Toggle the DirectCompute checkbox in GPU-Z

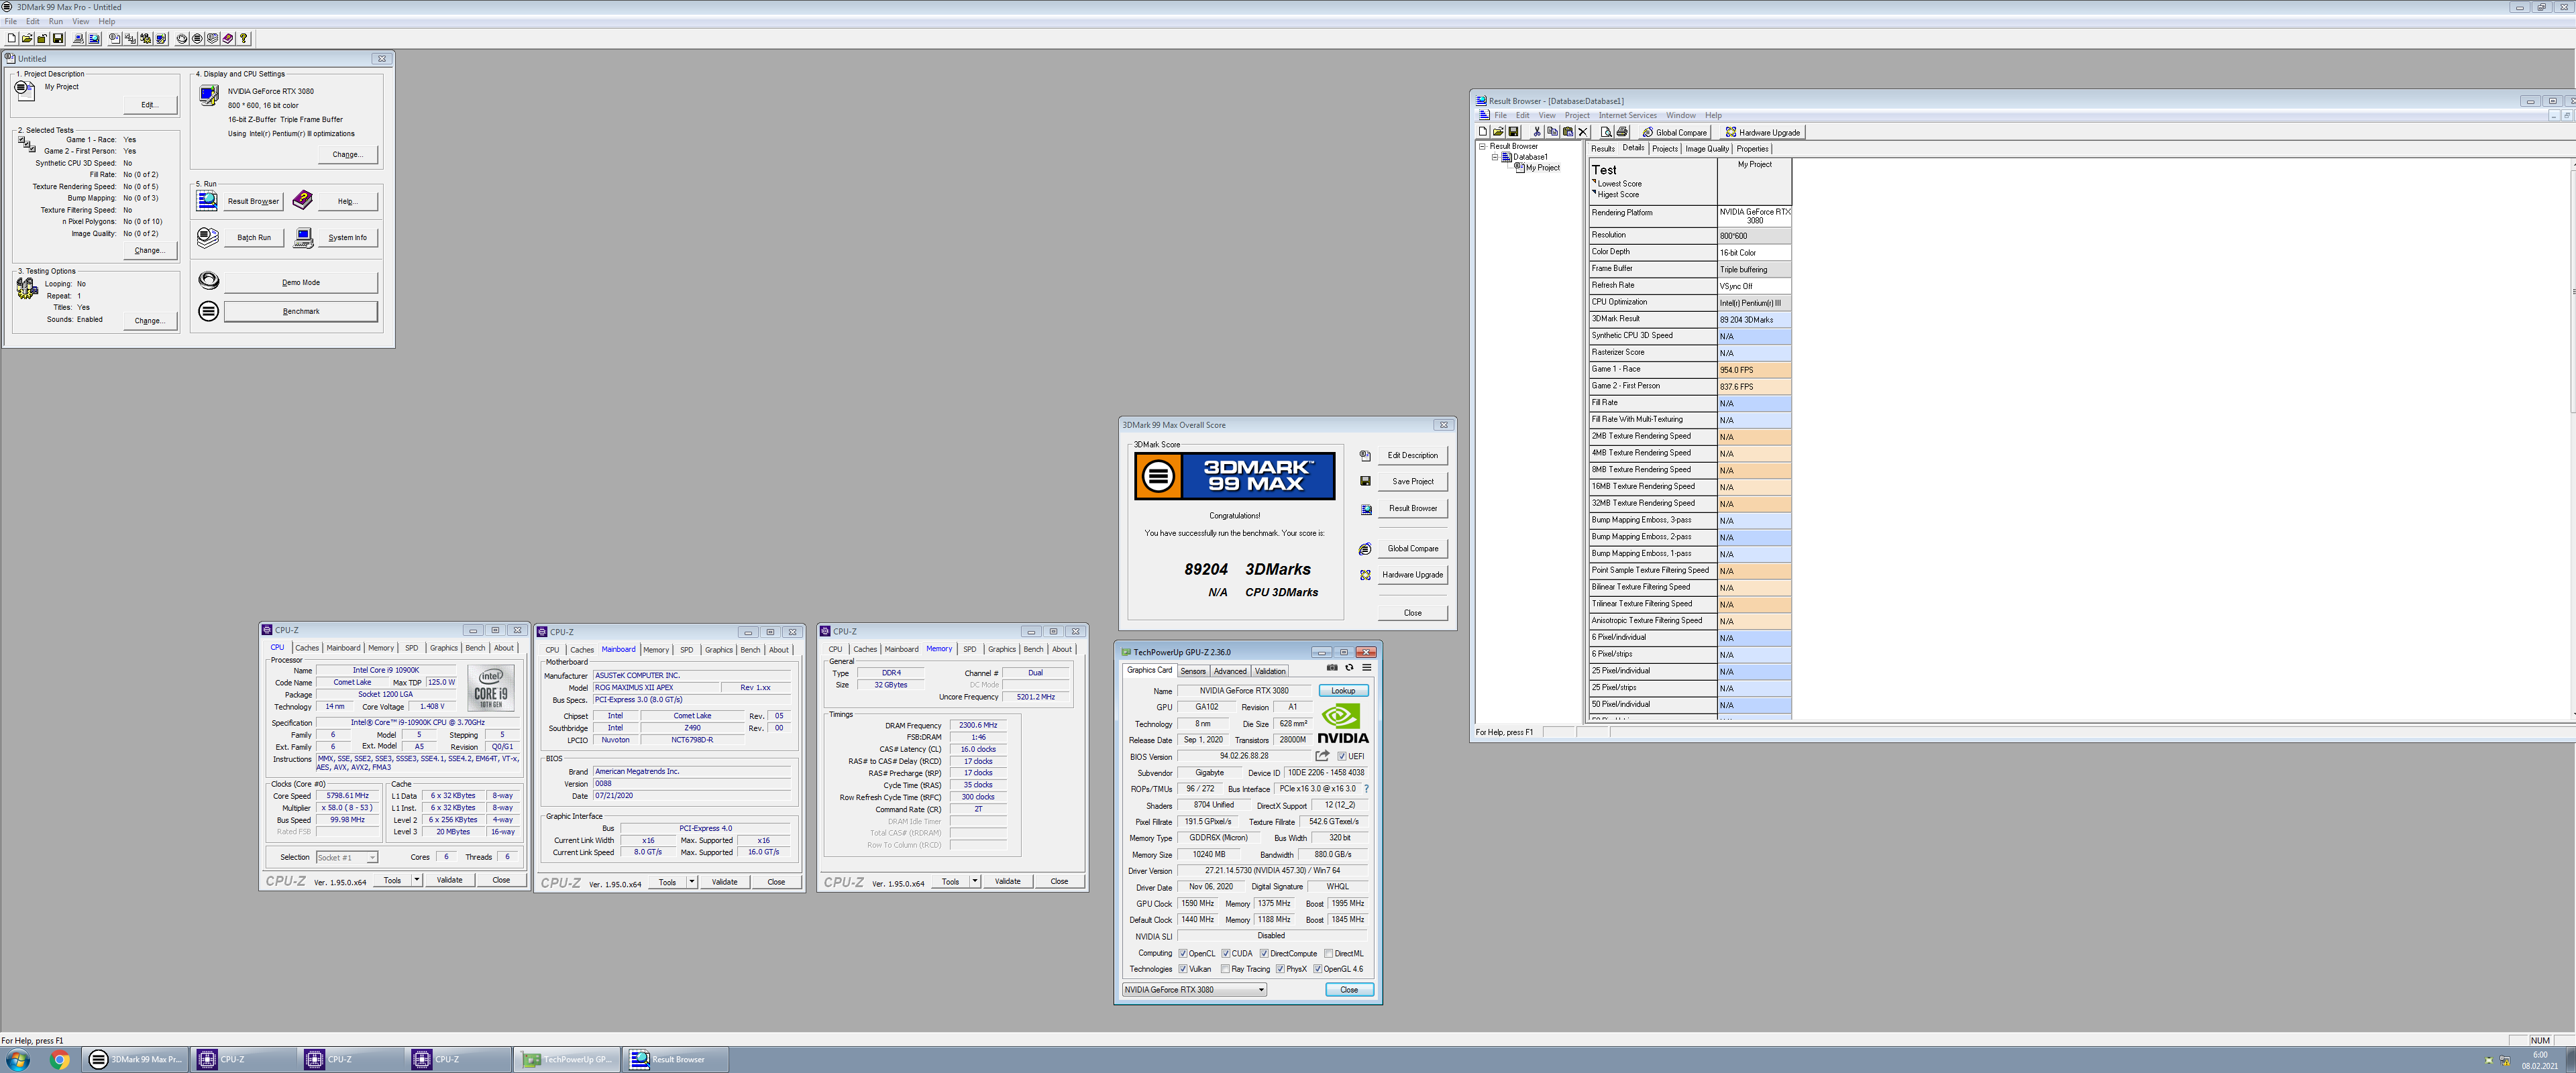click(1264, 954)
